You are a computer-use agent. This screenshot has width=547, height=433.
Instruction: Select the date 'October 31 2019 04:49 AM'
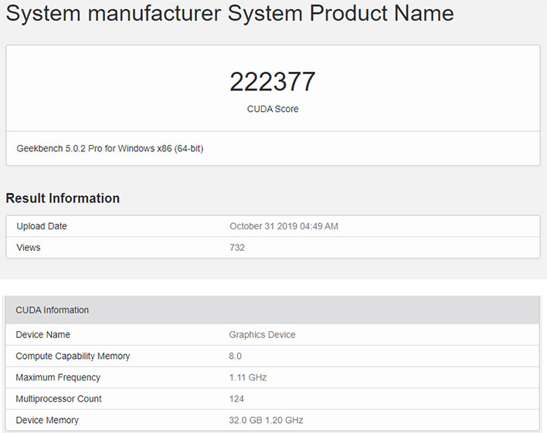[284, 226]
